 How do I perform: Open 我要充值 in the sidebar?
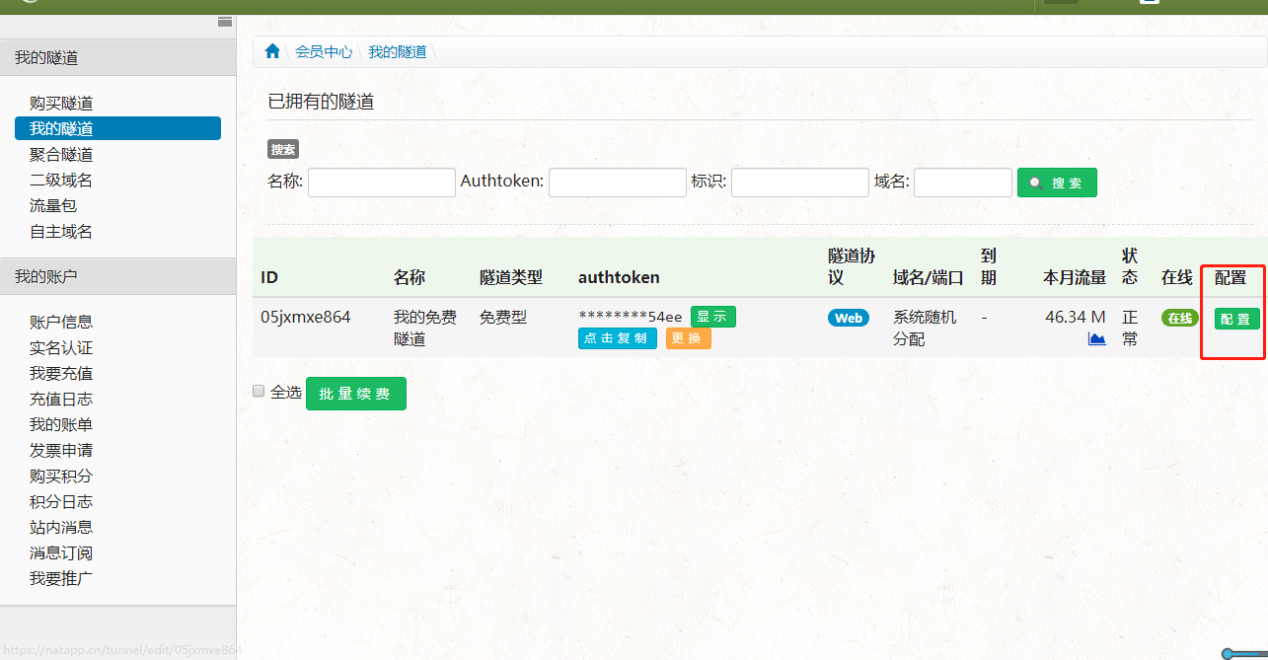61,373
